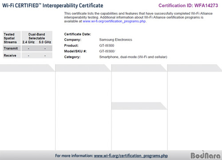Click the BodNara logo watermark

coord(206,155)
